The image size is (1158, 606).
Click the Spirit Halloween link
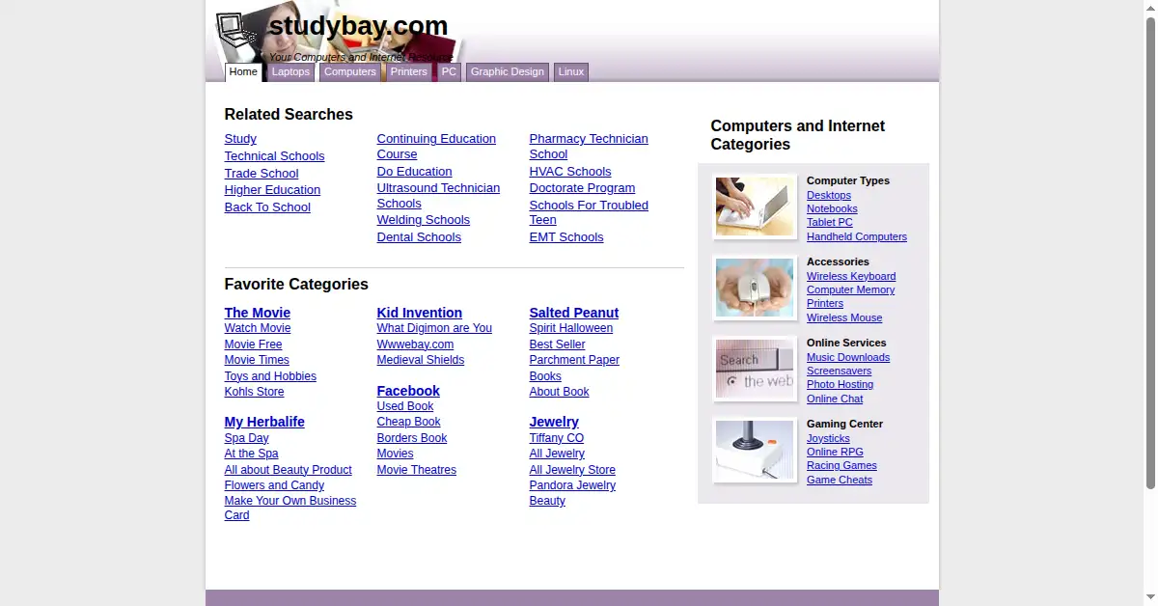pos(571,328)
